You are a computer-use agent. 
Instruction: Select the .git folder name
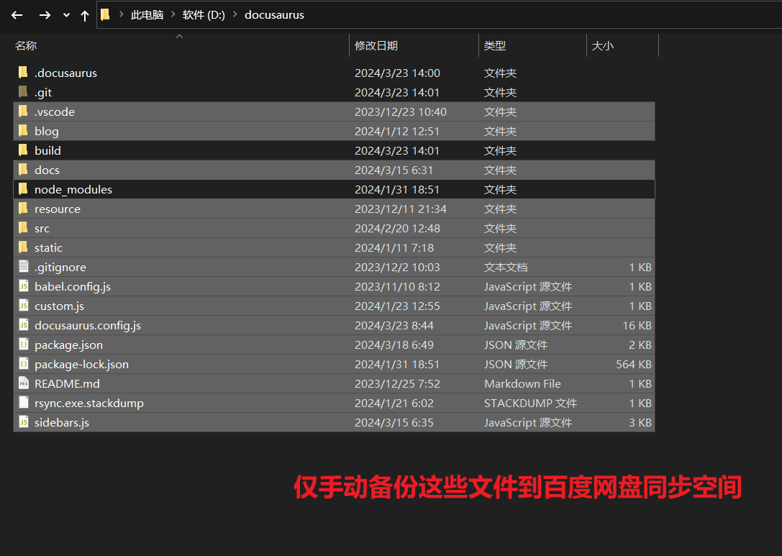43,93
